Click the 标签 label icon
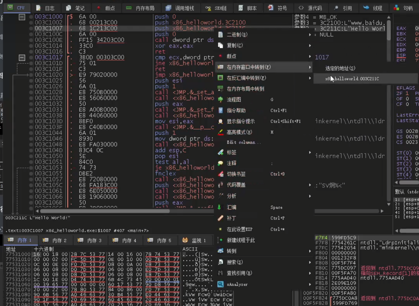The height and width of the screenshot is (306, 419). [220, 152]
